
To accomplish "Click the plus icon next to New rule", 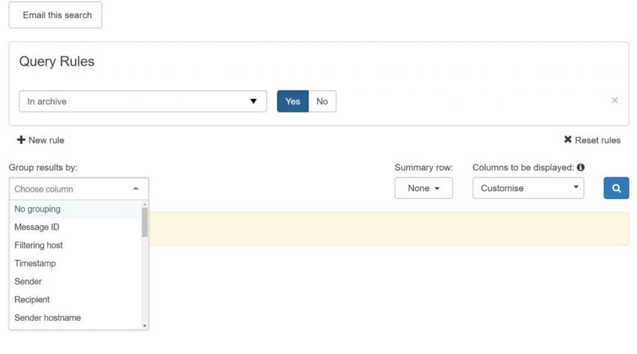I will 21,140.
